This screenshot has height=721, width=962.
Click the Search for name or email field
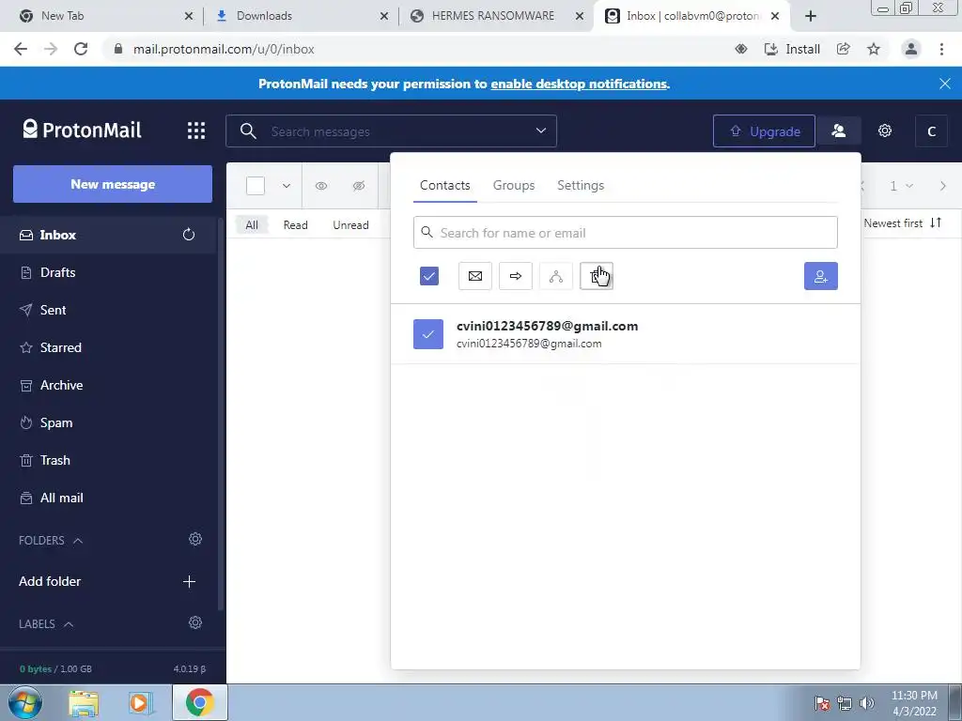click(625, 233)
